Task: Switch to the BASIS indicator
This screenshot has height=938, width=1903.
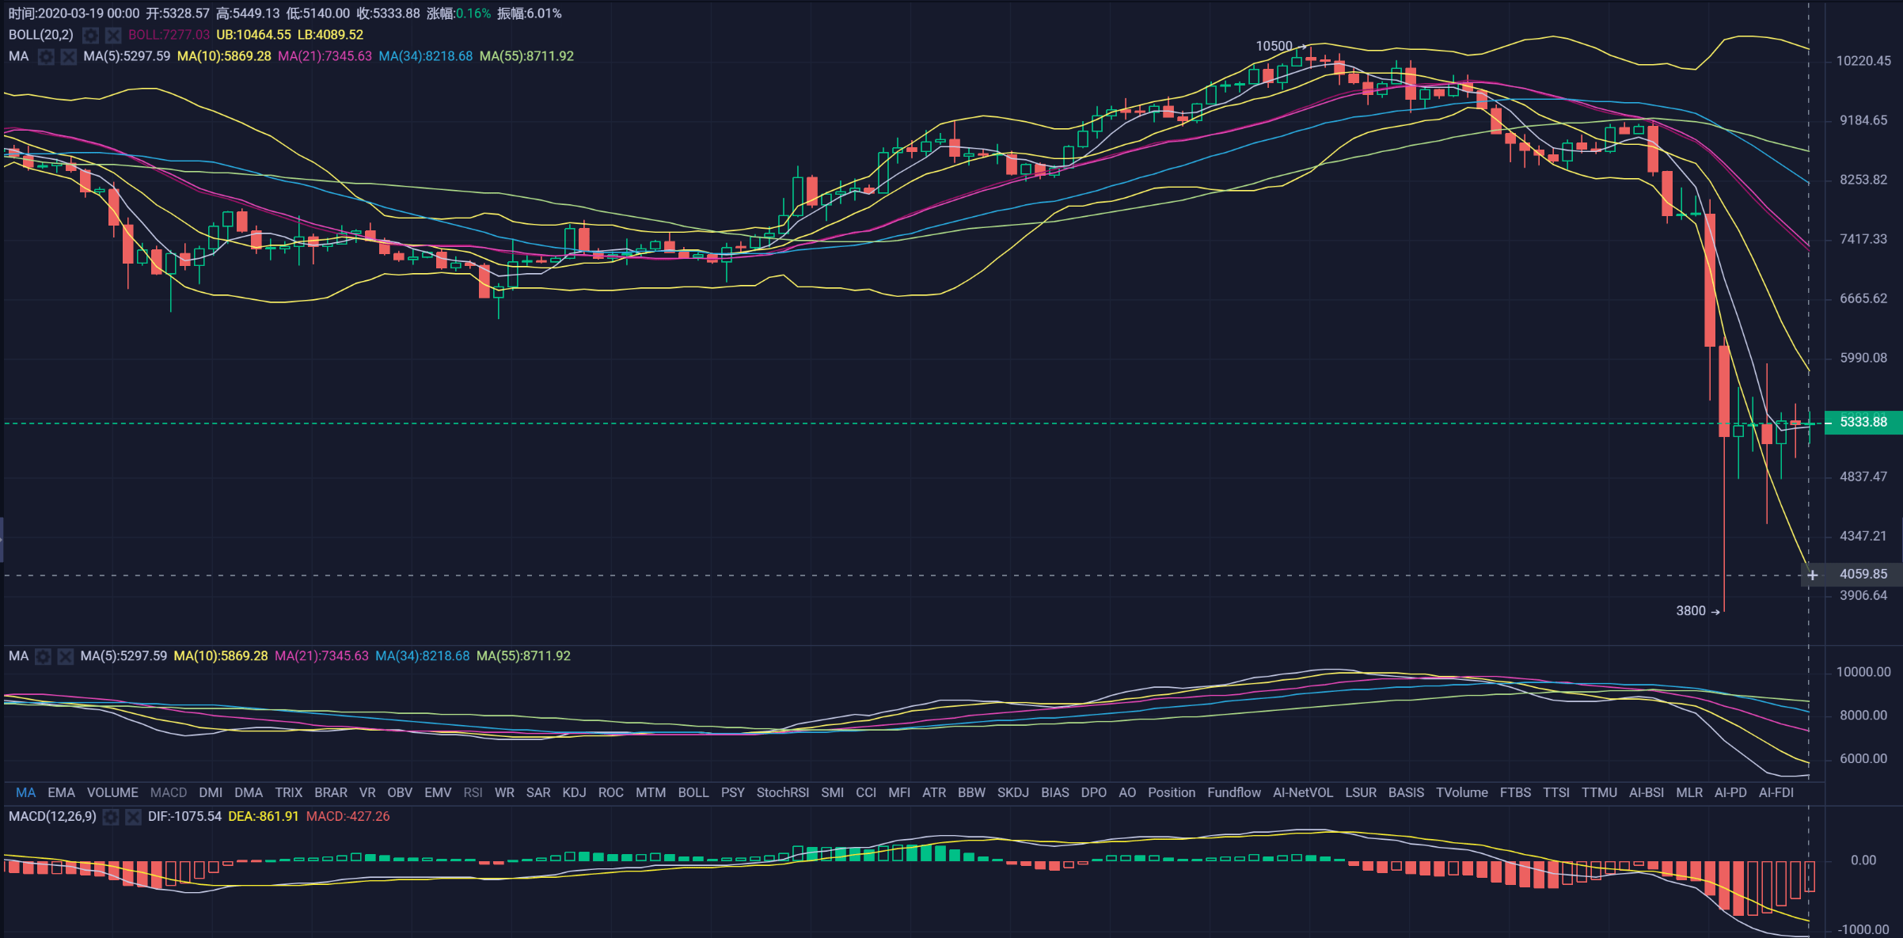Action: [x=1406, y=792]
